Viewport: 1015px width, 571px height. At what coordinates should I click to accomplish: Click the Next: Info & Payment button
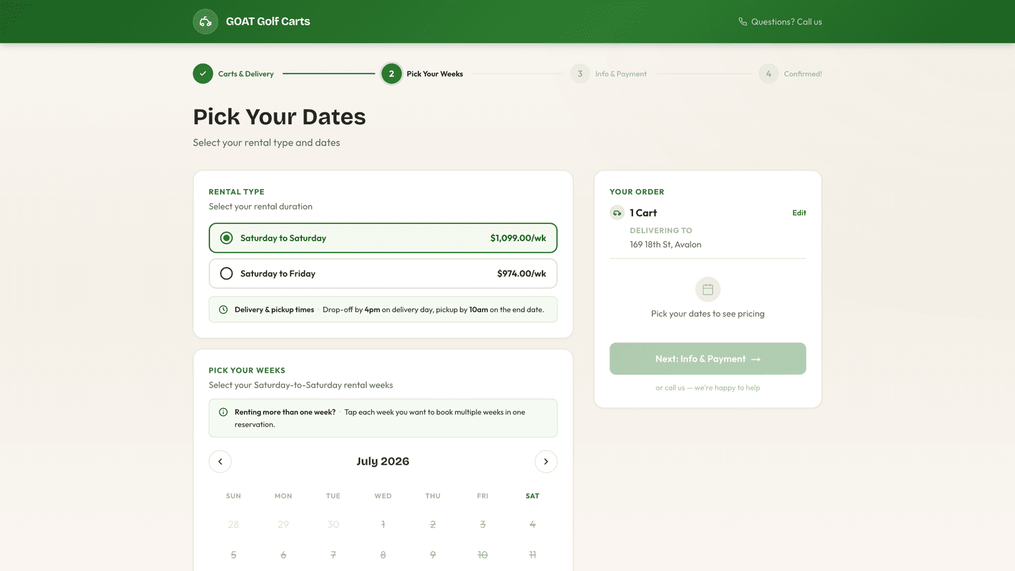point(708,359)
